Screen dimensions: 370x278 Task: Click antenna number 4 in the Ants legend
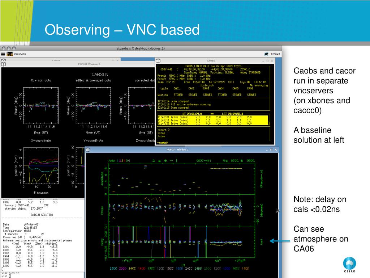point(124,161)
